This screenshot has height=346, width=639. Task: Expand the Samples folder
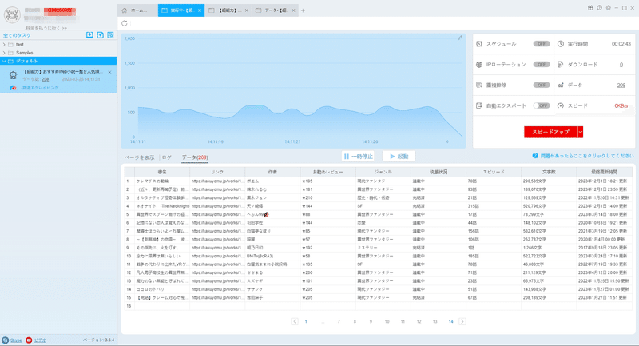click(x=4, y=53)
